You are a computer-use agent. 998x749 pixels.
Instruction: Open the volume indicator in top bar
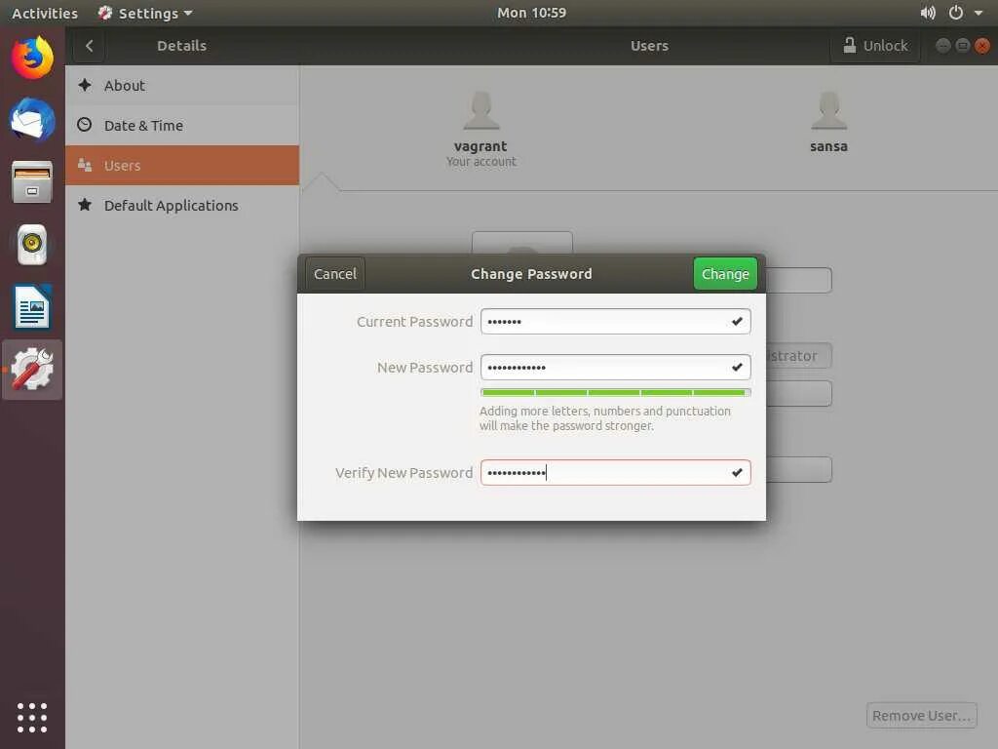(x=928, y=13)
